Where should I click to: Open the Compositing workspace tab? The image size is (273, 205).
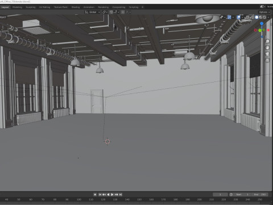tap(119, 7)
